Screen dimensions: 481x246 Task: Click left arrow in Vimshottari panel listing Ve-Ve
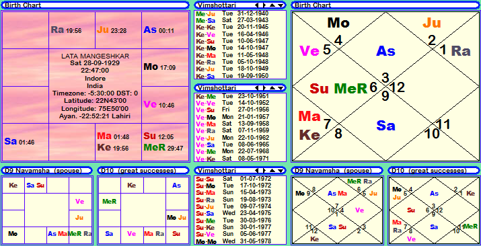pyautogui.click(x=257, y=88)
